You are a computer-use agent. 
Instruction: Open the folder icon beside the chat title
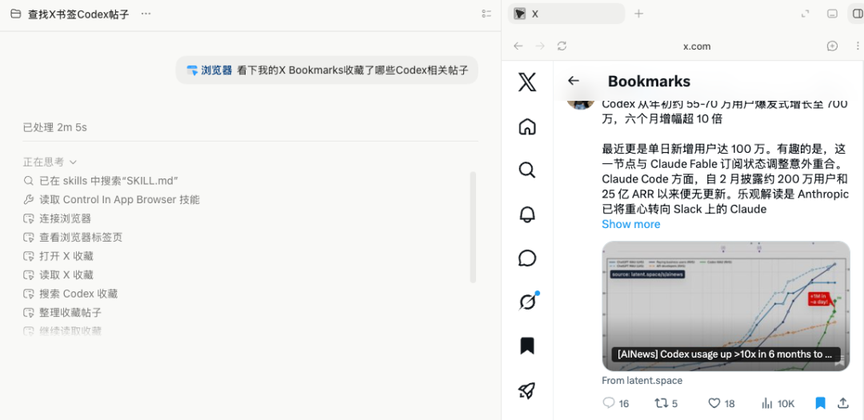point(15,14)
